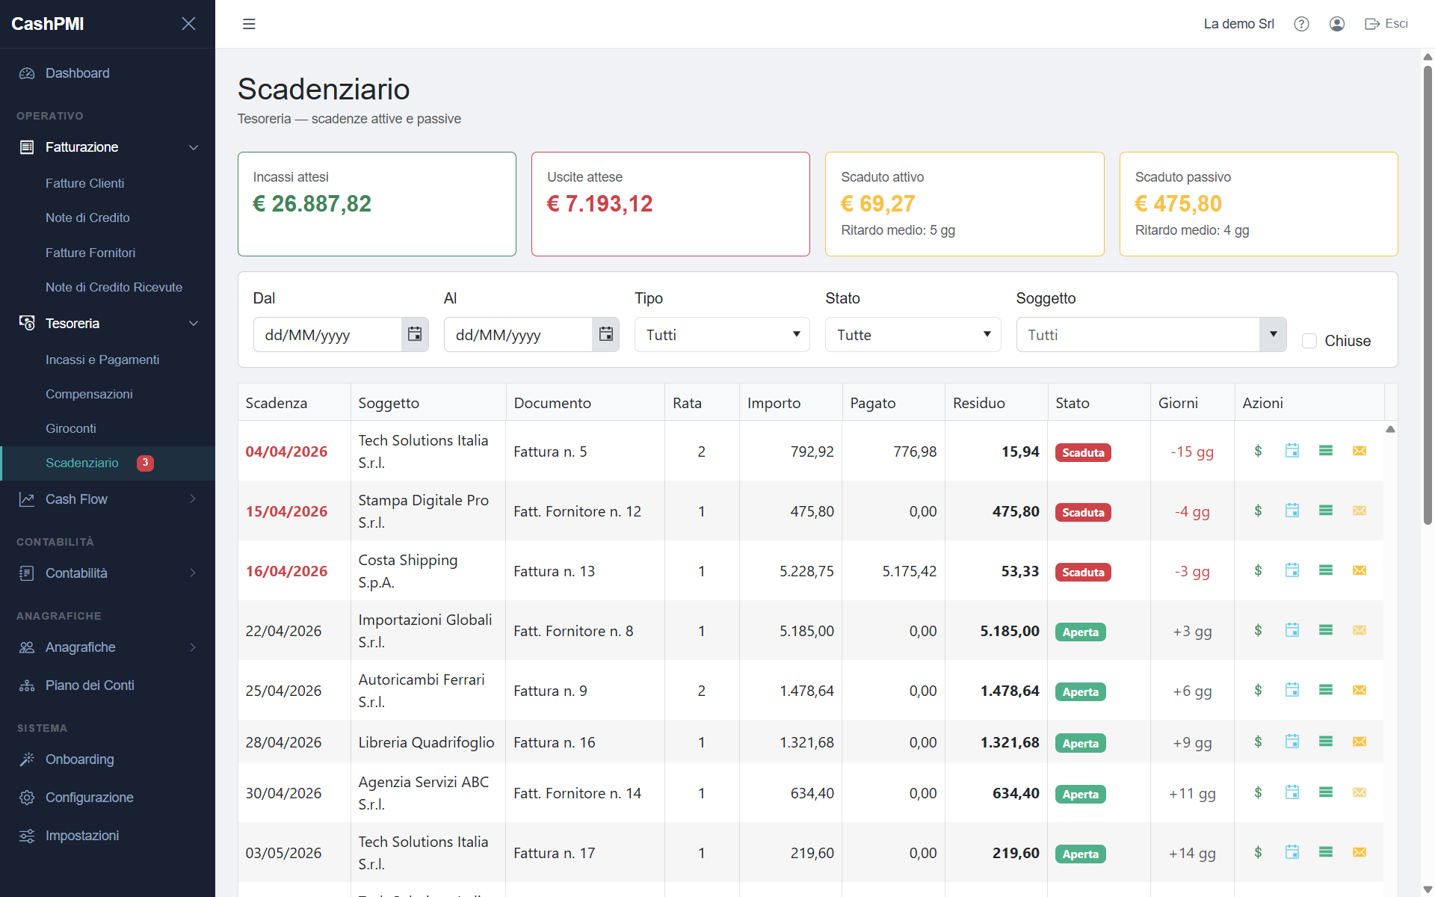Open Incassi e Pagamenti menu item

click(102, 360)
